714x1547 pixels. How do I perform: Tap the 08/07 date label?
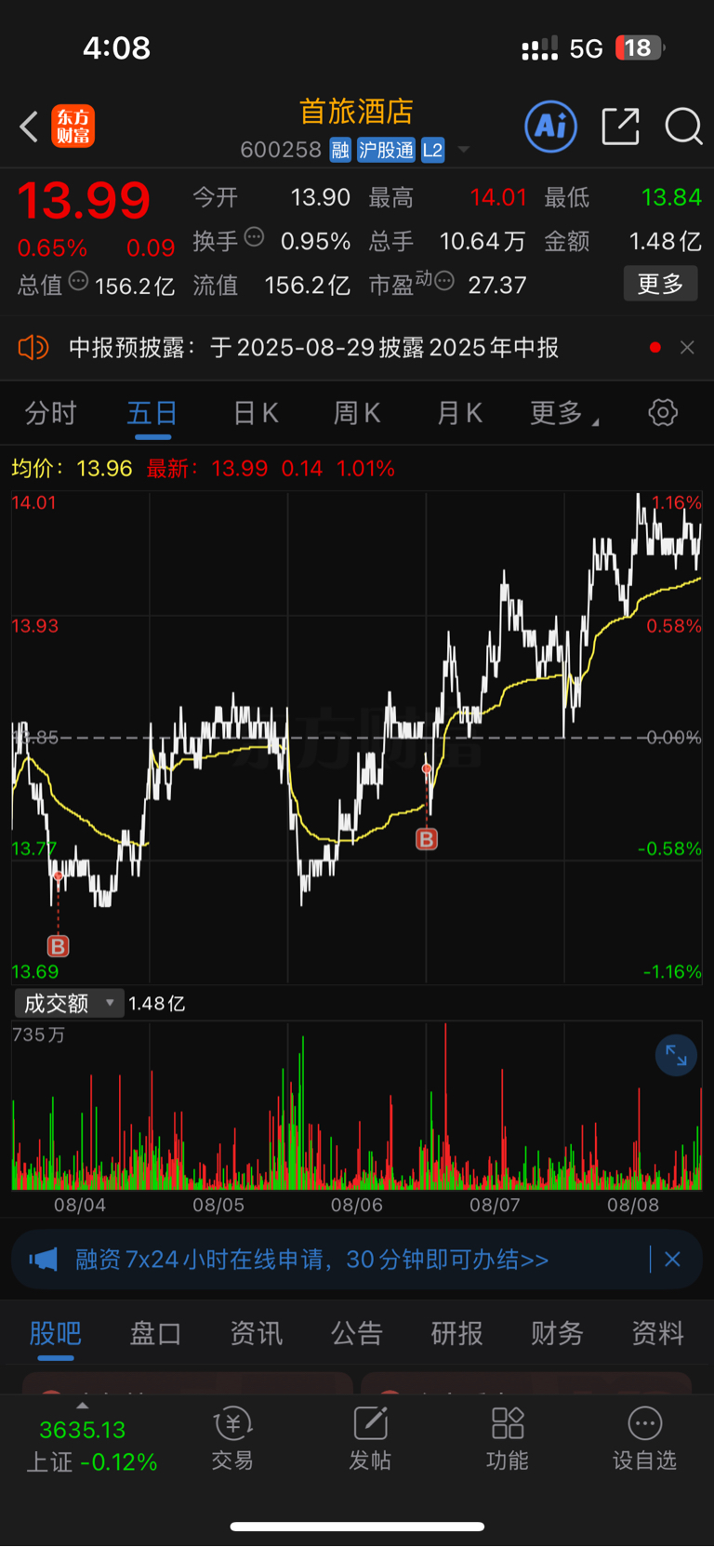495,1206
